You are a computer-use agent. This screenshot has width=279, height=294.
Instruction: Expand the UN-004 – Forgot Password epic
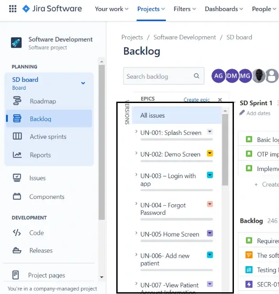pos(136,204)
